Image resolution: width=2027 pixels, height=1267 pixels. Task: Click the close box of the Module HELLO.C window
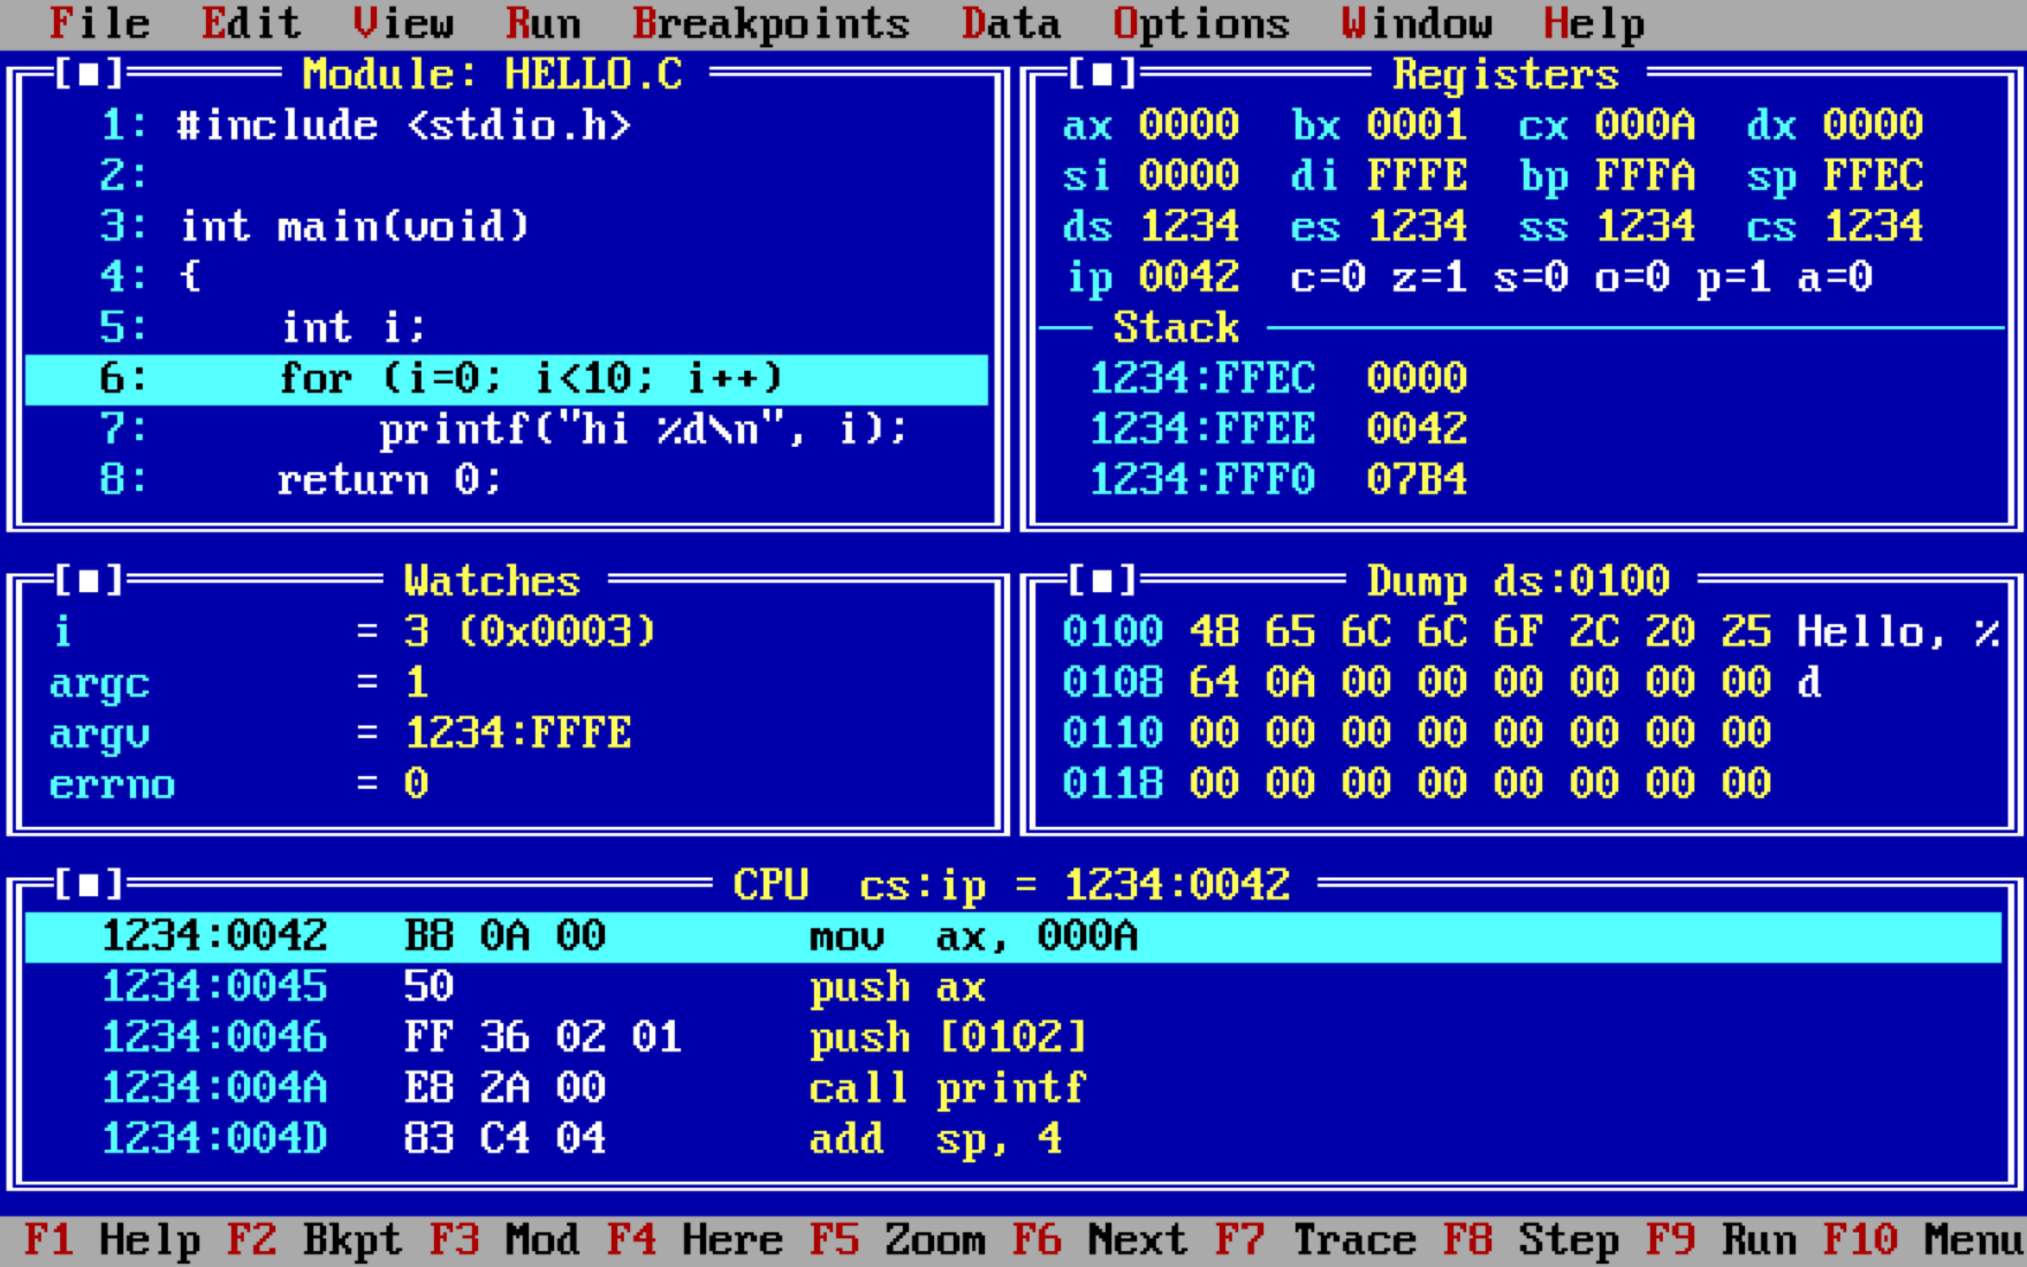(x=89, y=74)
